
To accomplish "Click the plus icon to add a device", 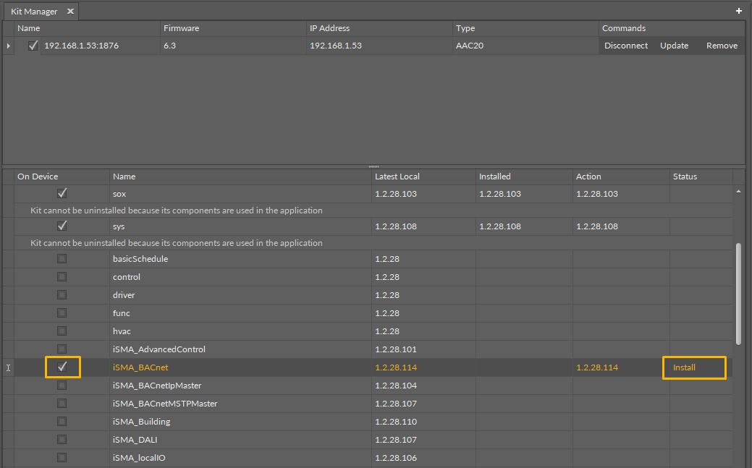I will pyautogui.click(x=739, y=11).
